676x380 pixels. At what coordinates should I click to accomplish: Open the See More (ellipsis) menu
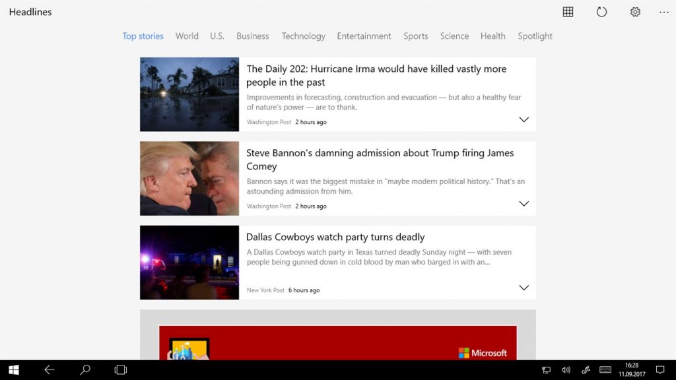[x=664, y=12]
